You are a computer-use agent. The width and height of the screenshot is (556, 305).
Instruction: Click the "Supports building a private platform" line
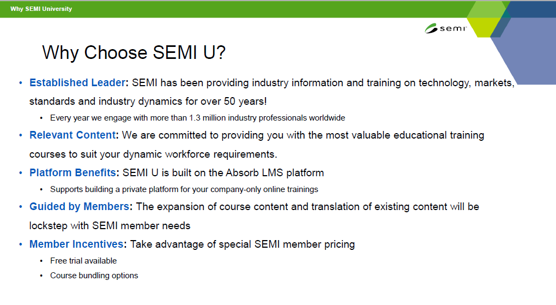[184, 189]
